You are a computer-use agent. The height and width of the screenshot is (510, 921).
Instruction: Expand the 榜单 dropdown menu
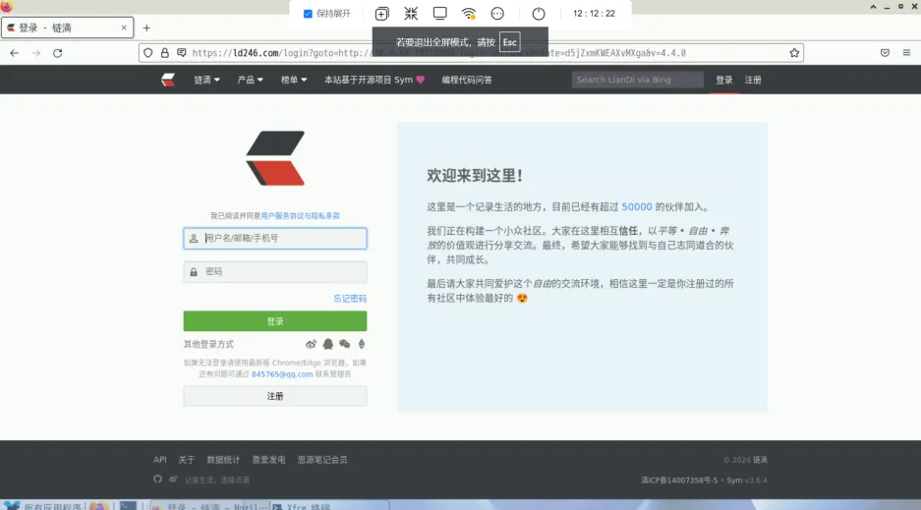click(x=294, y=80)
